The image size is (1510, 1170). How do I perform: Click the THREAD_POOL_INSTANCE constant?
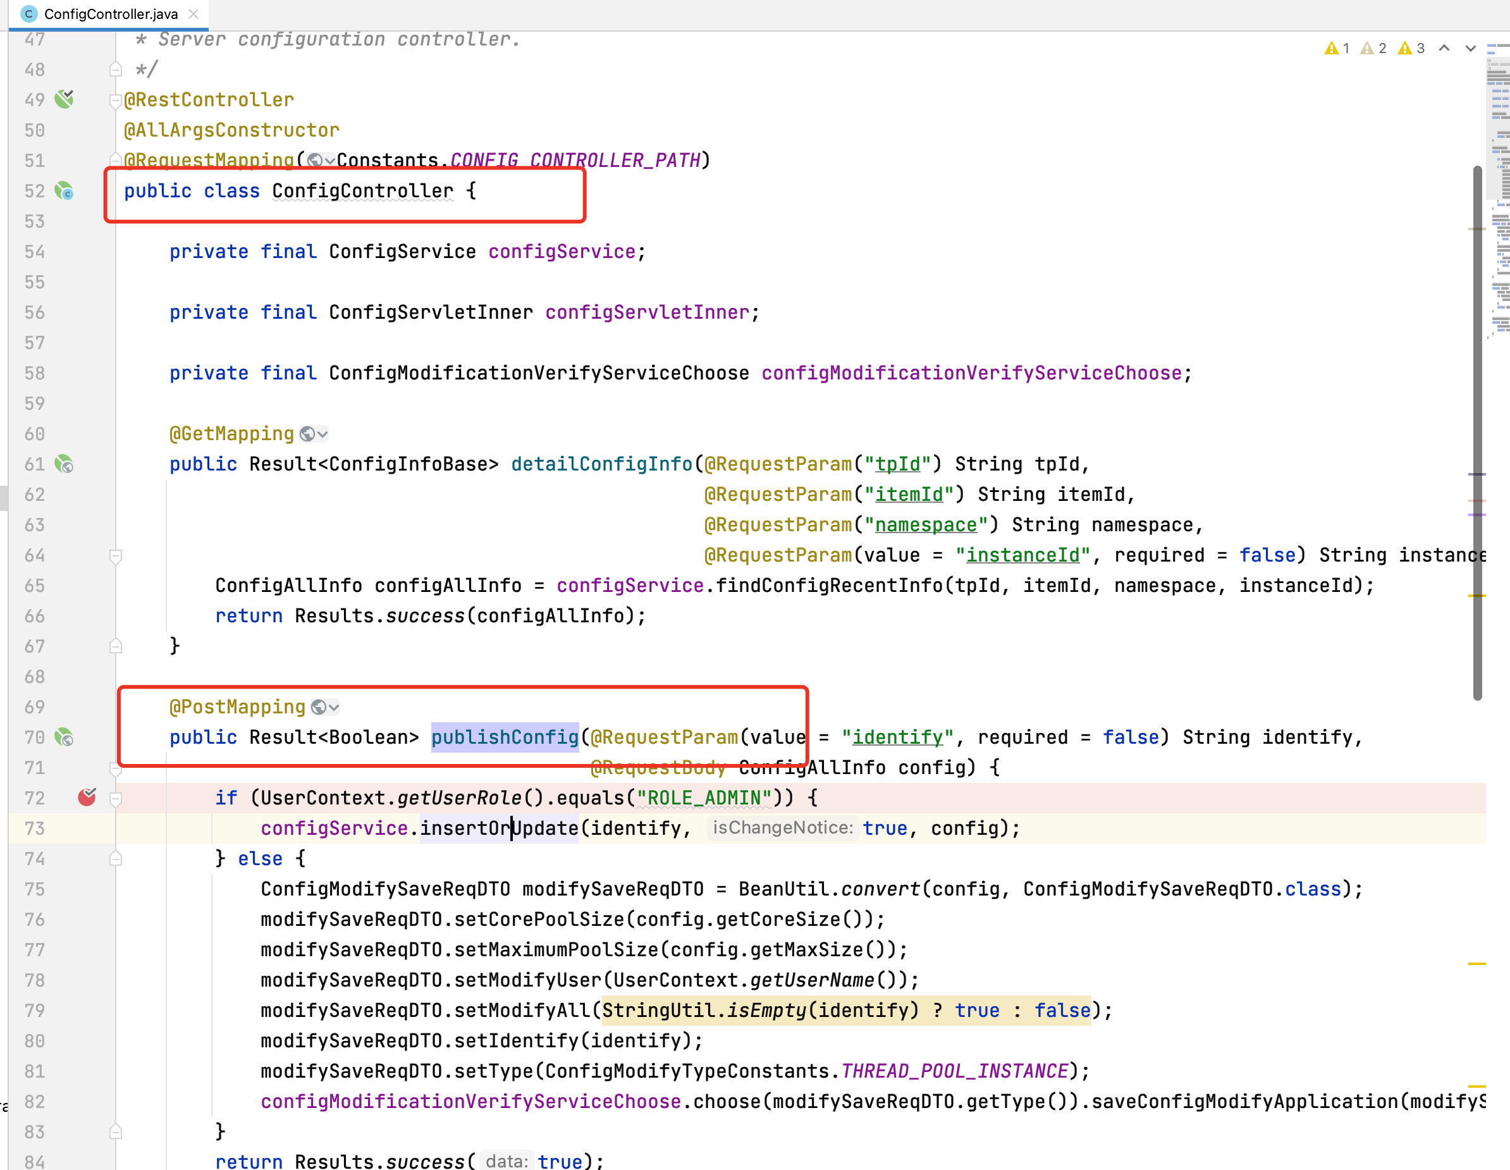pos(955,1071)
